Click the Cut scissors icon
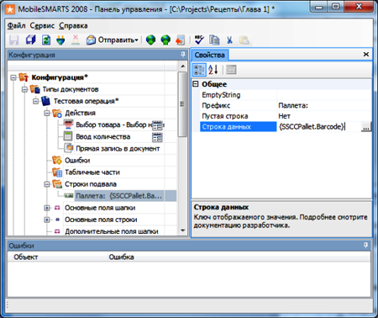The image size is (378, 318). click(x=229, y=40)
